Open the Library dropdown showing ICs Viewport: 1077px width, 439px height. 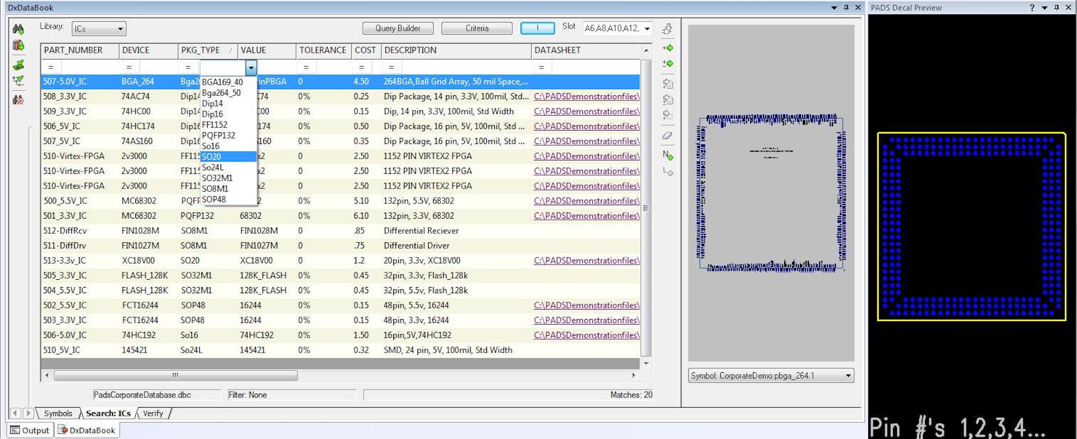[99, 29]
